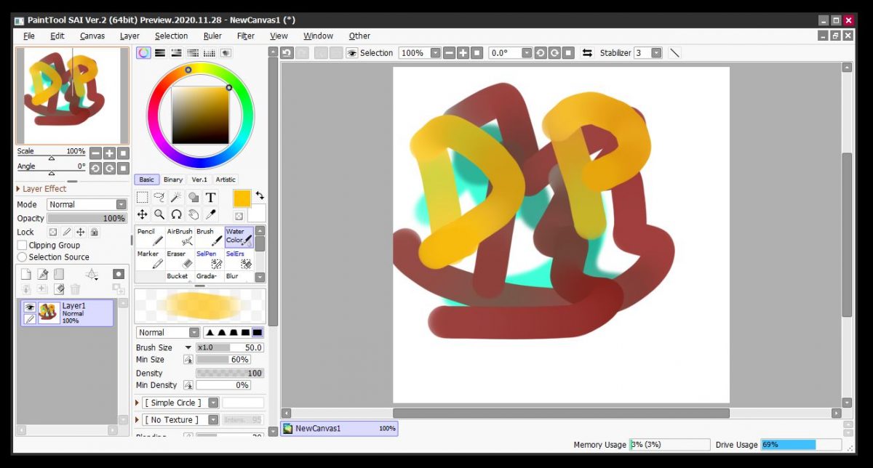Choose the Water Color brush

[239, 237]
